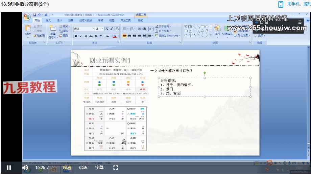Viewport: 311px width, 174px height.
Task: Click the Office button in PowerPoint
Action: pos(27,16)
